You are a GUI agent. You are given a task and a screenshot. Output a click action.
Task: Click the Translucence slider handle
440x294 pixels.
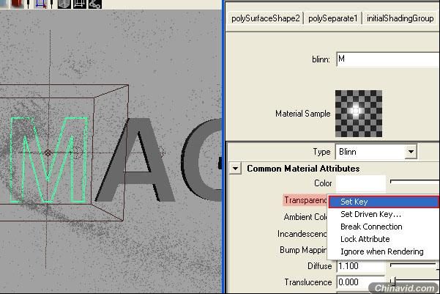click(393, 281)
